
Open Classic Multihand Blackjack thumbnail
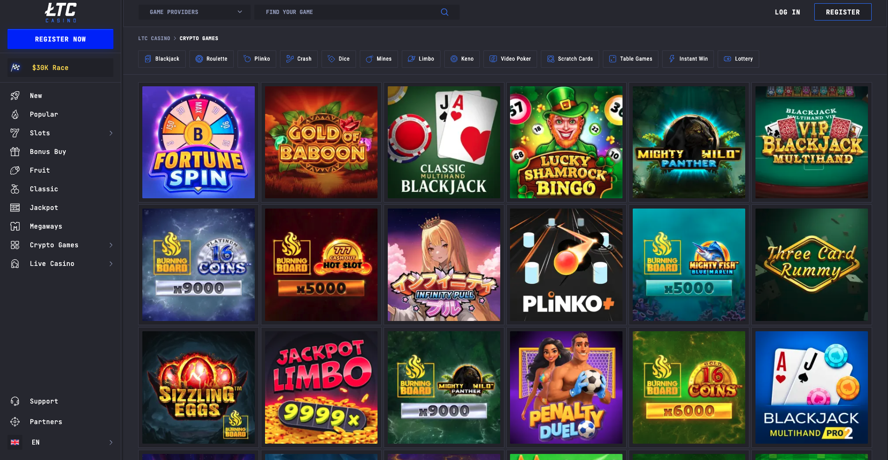[444, 142]
